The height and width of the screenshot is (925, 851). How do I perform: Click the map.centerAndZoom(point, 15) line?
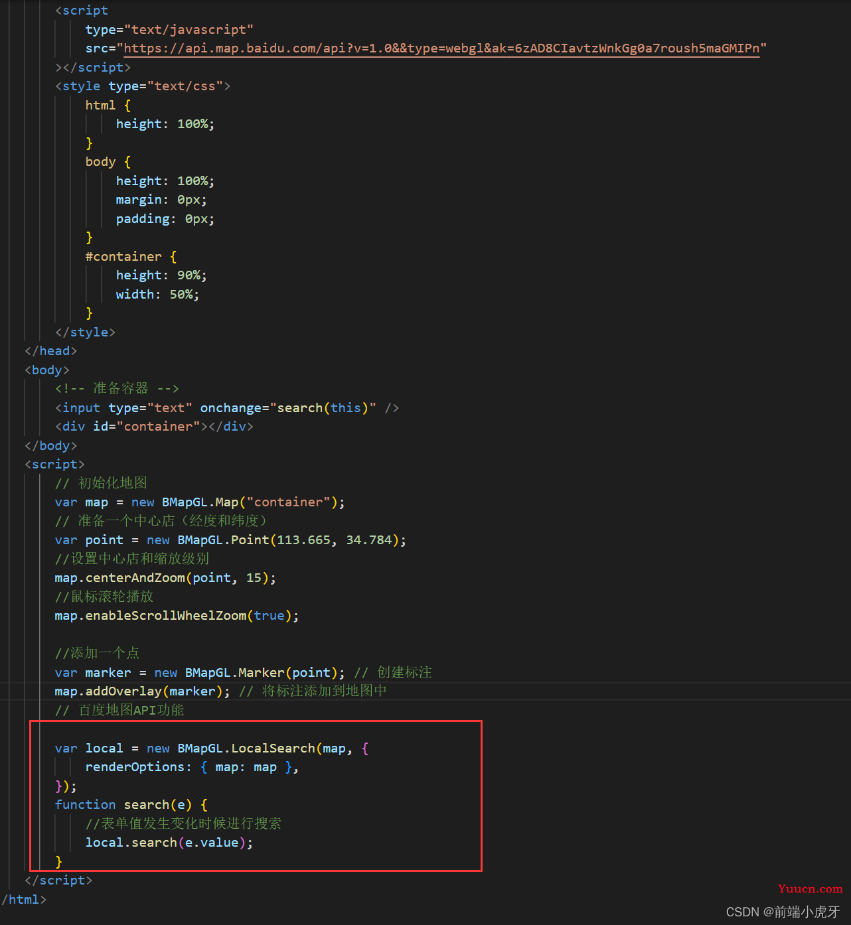[x=165, y=578]
